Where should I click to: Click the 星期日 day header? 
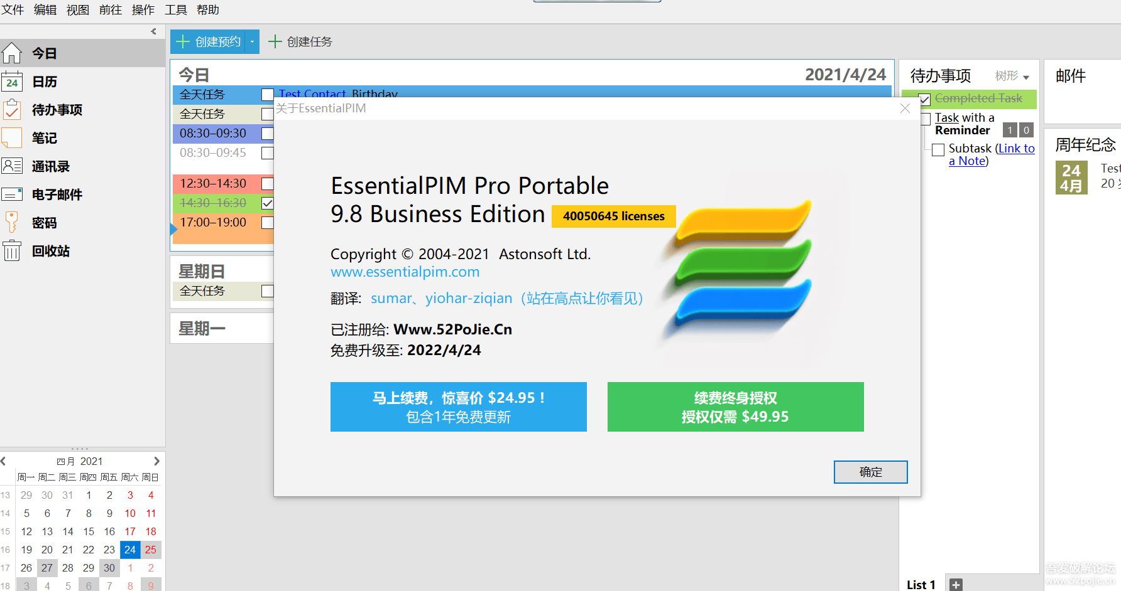pos(202,272)
